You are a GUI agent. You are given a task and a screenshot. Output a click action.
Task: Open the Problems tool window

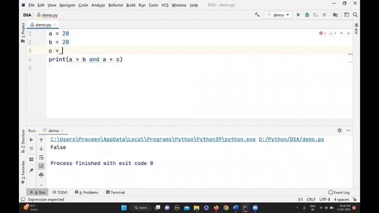click(x=86, y=192)
